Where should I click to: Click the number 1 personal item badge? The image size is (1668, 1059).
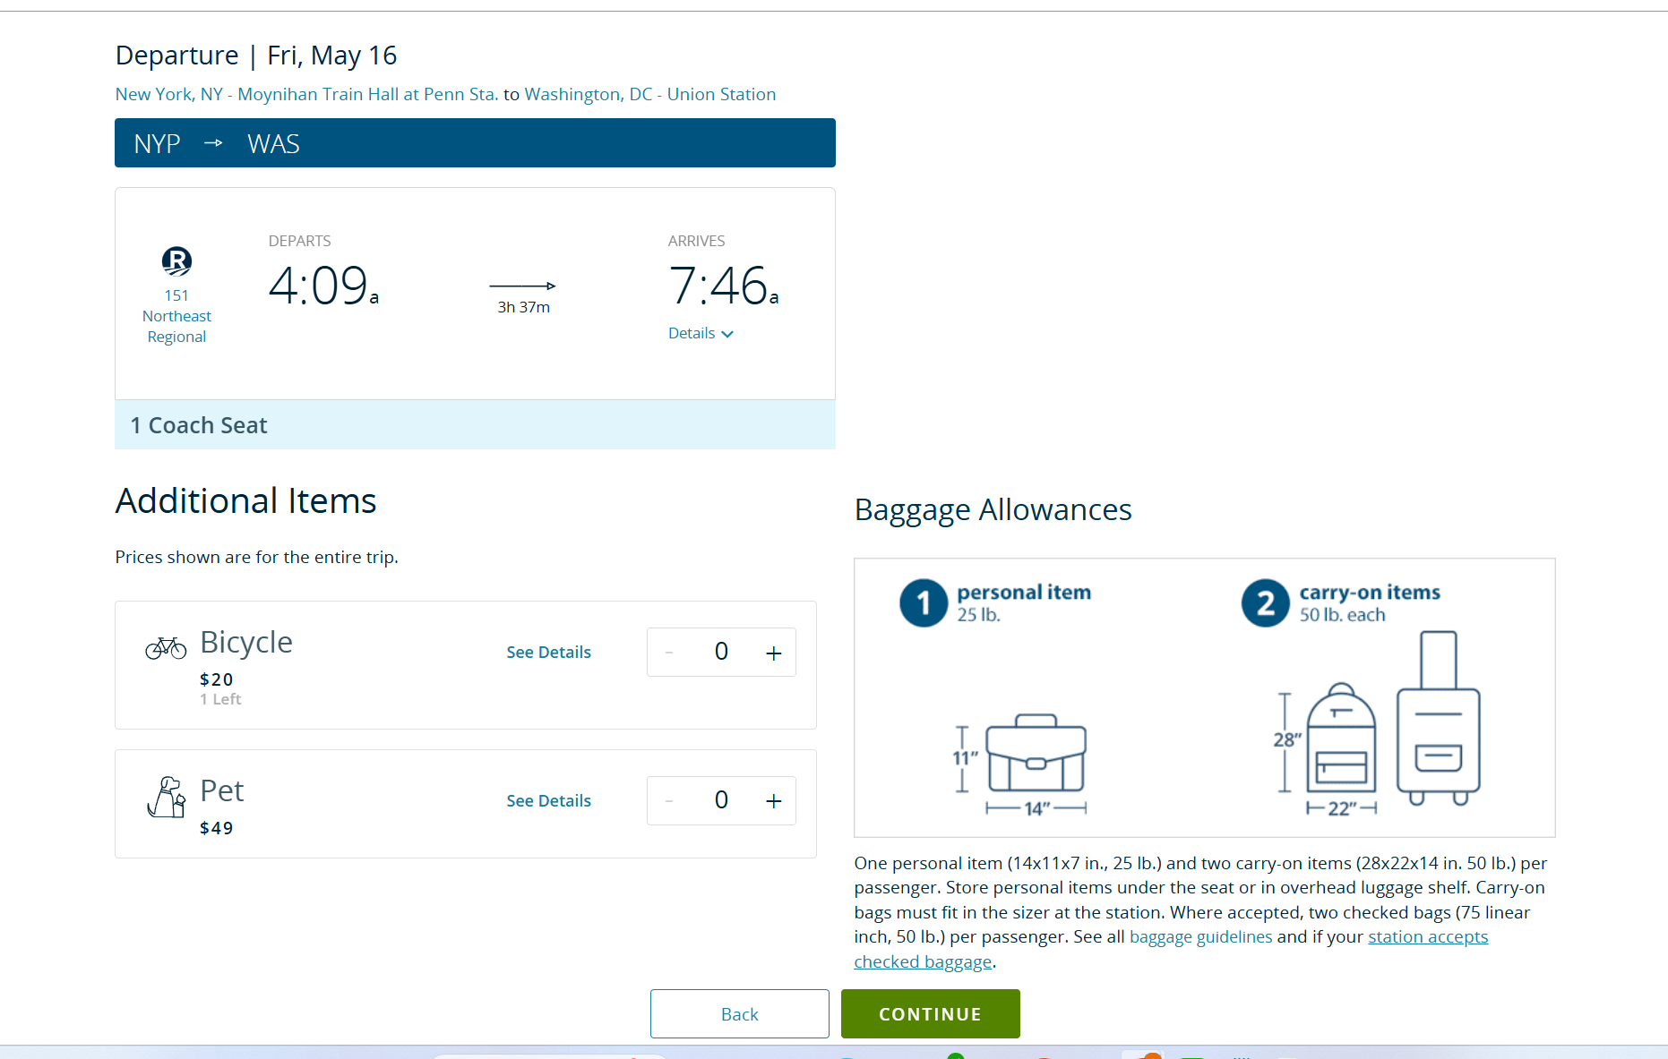pos(924,603)
